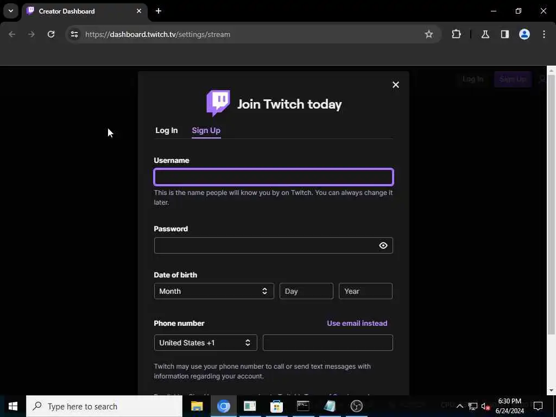556x417 pixels.
Task: Click the taskbar clock showing 6:30 PM
Action: pyautogui.click(x=509, y=406)
